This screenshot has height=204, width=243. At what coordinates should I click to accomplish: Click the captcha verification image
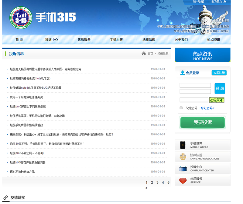click(x=217, y=100)
